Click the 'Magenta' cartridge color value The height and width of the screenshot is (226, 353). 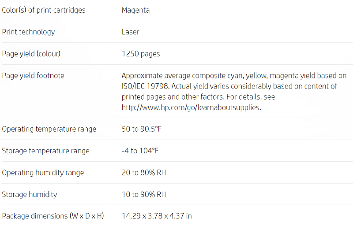point(135,10)
